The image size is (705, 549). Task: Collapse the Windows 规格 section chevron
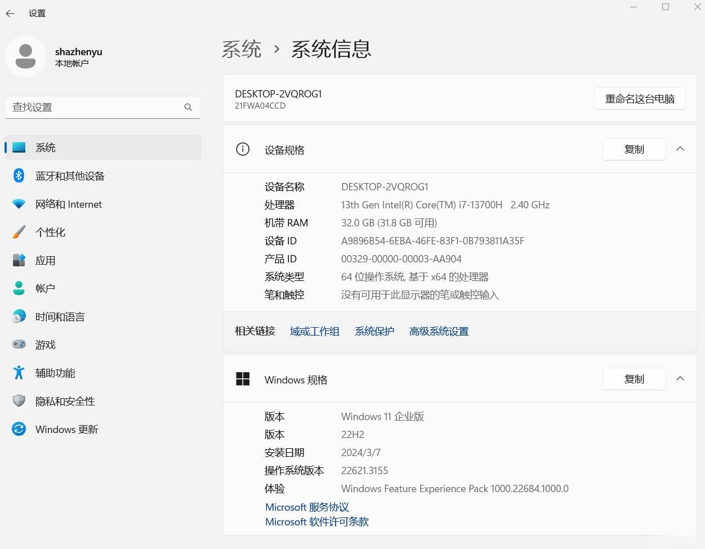click(x=680, y=379)
